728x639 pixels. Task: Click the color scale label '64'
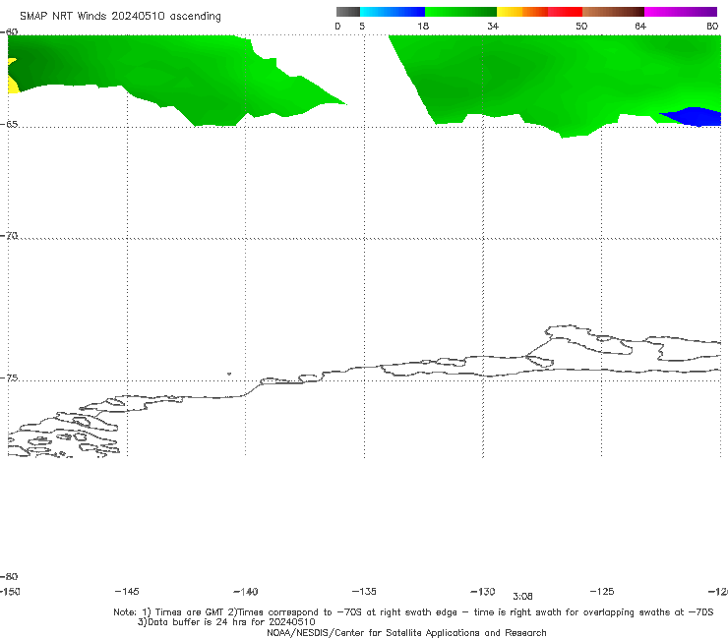640,27
